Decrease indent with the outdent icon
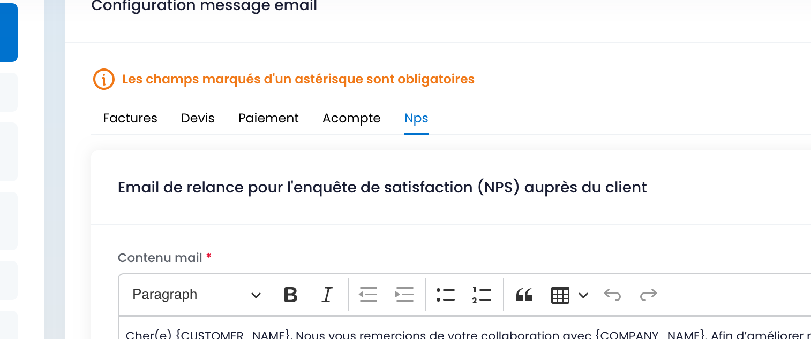The height and width of the screenshot is (339, 811). (368, 295)
